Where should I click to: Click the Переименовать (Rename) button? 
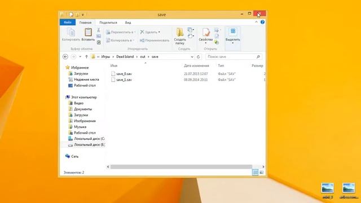[x=155, y=41]
